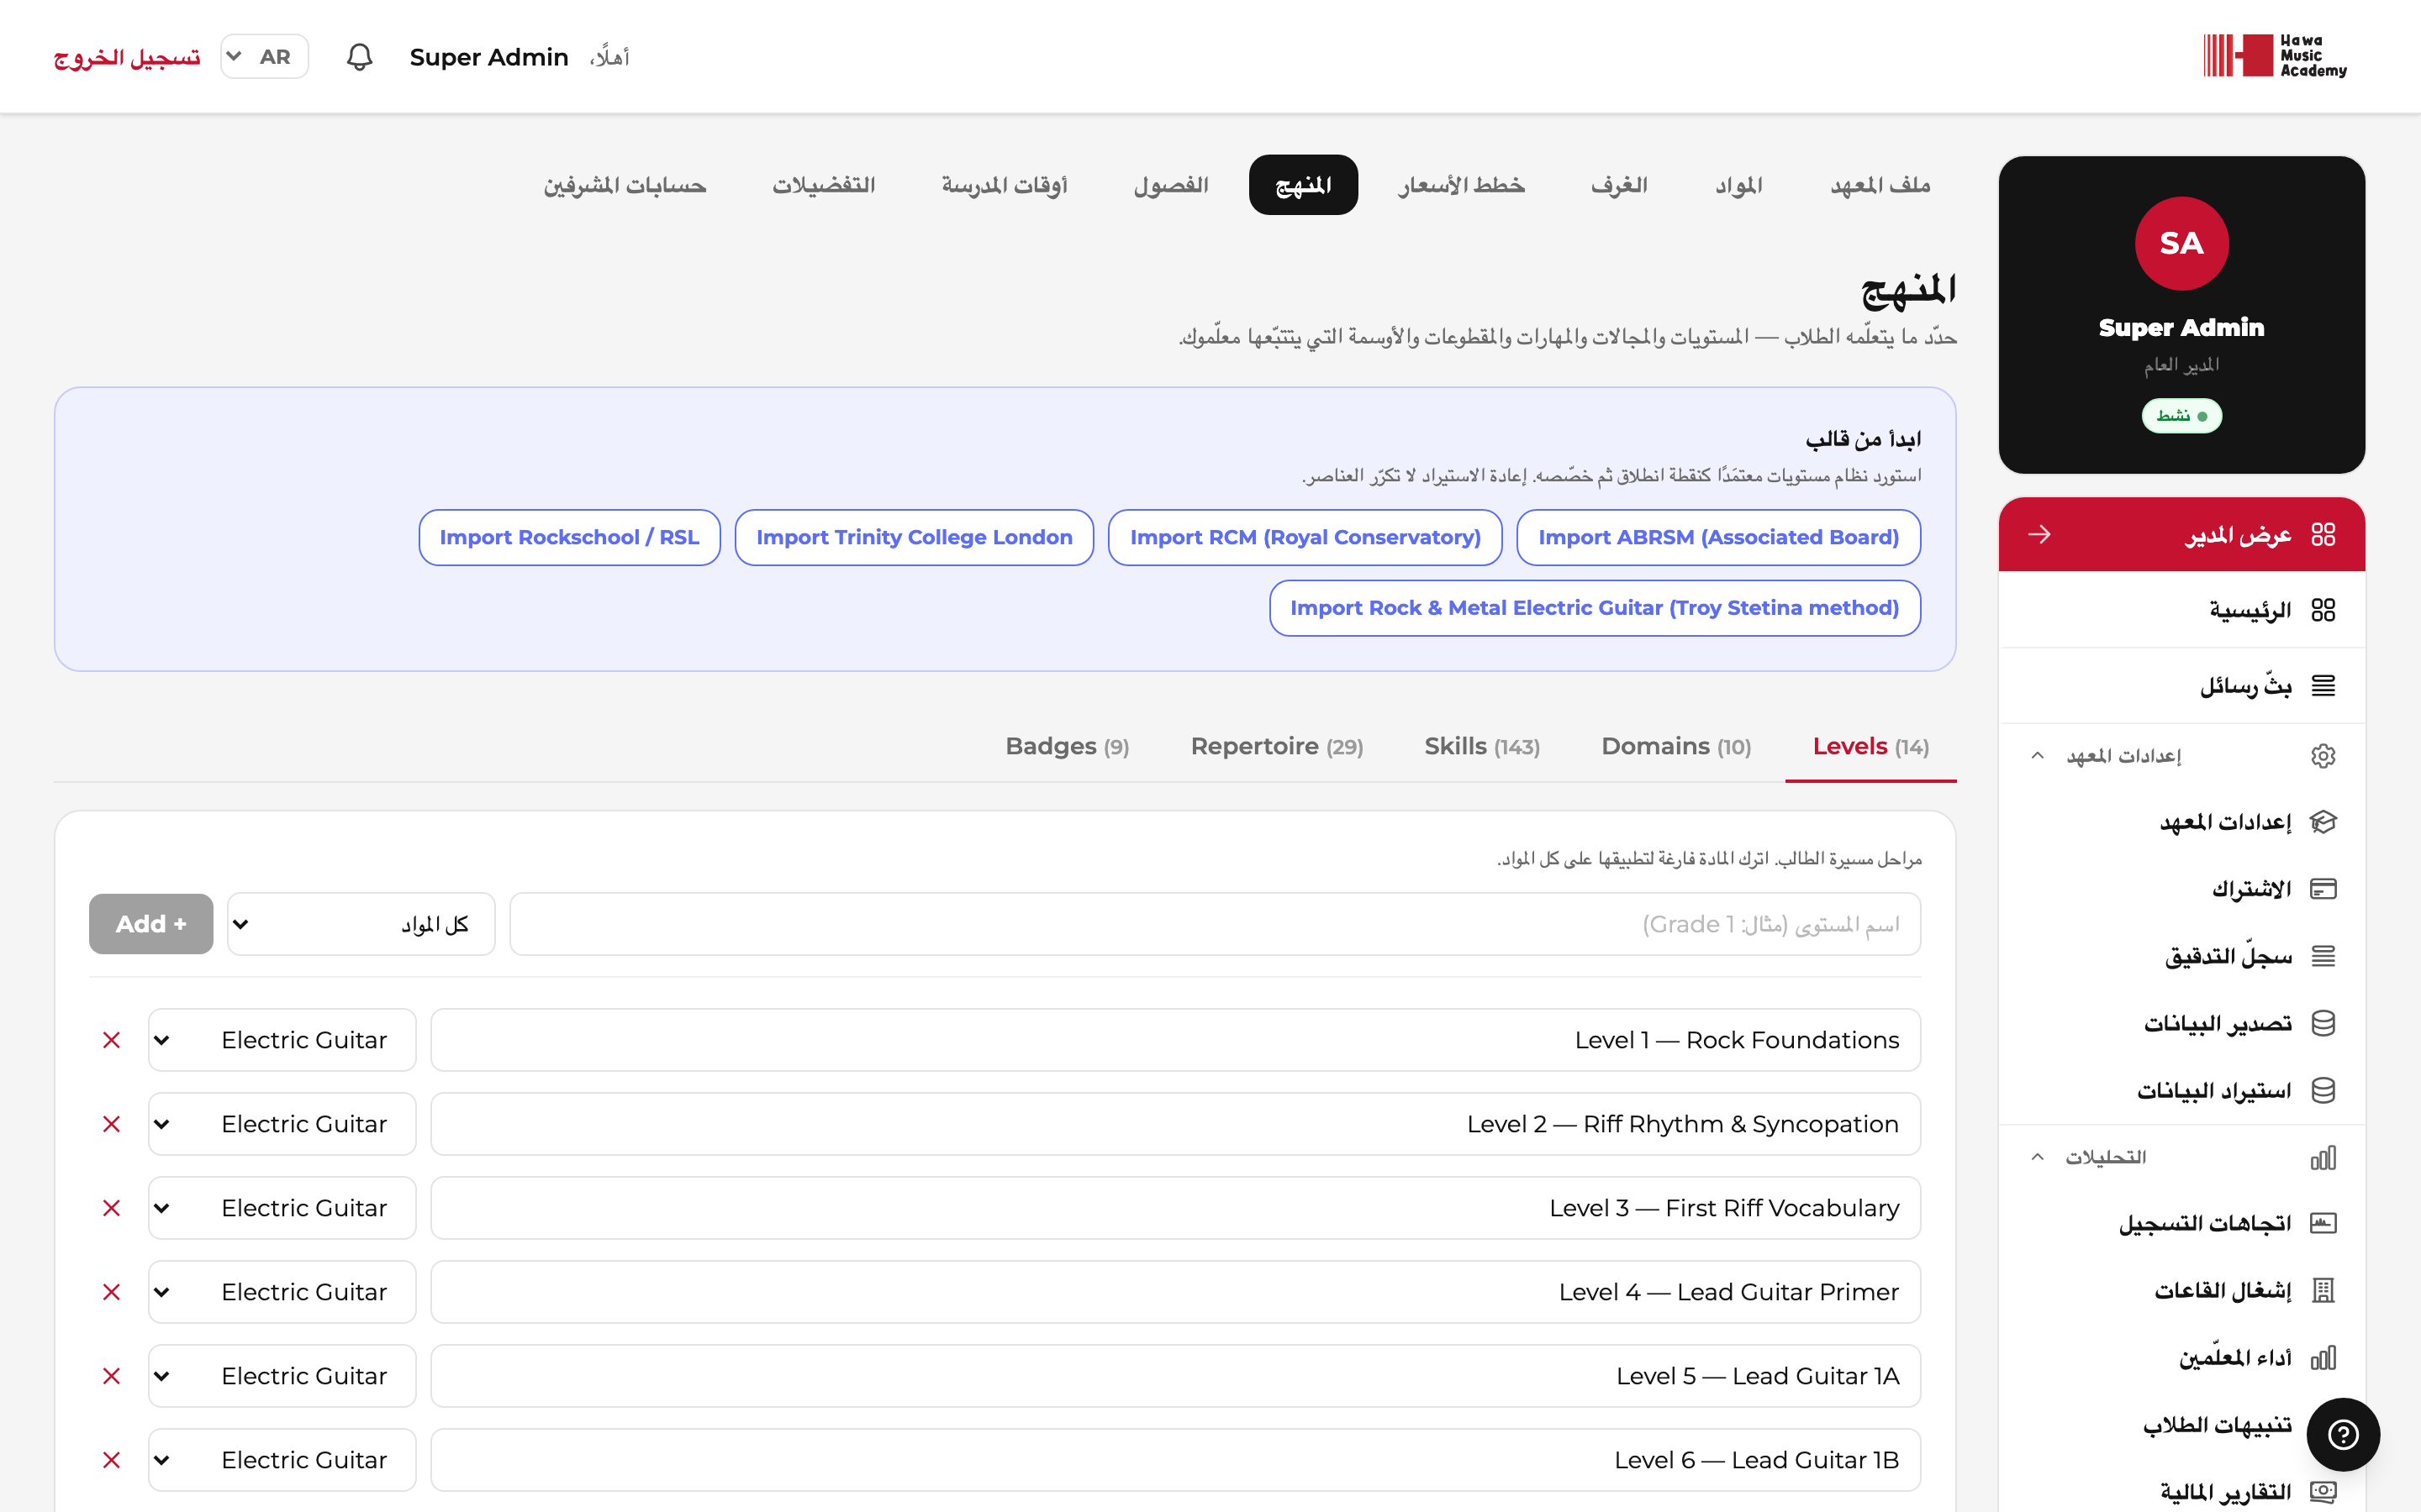This screenshot has width=2421, height=1512.
Task: Click the Level 1 — Rock Foundations name field
Action: click(1175, 1040)
